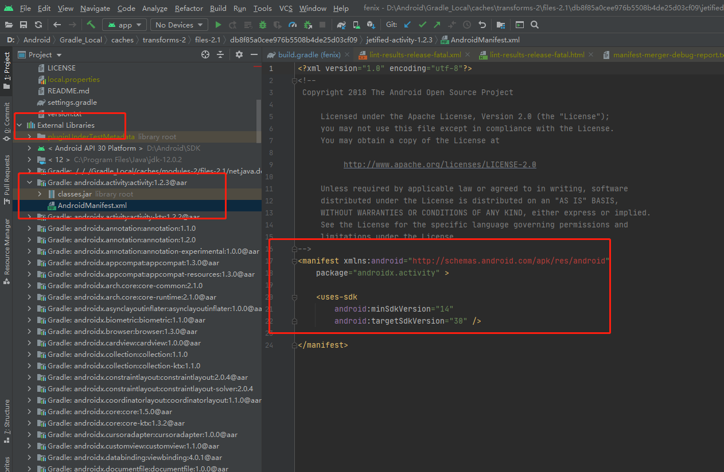Click the Open folder toolbar icon
724x472 pixels.
pyautogui.click(x=9, y=25)
